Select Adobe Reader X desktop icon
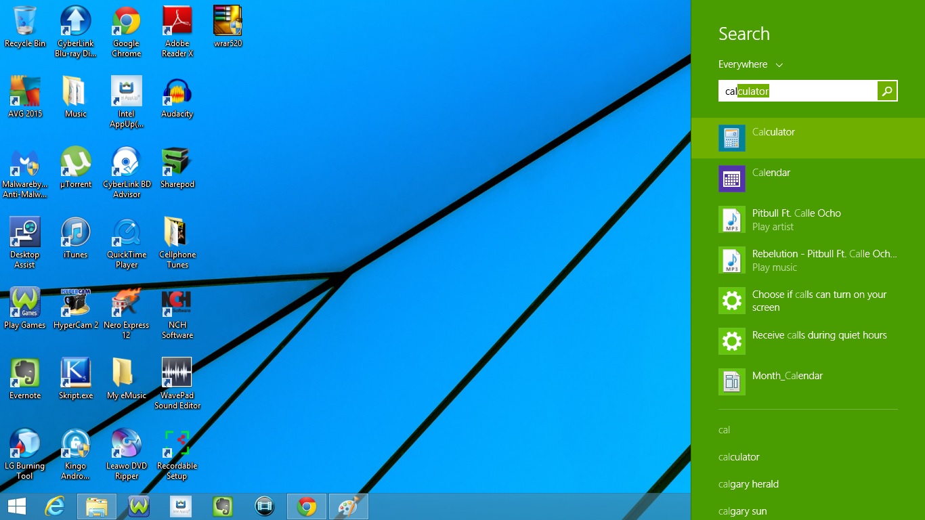Viewport: 925px width, 520px height. (x=177, y=32)
